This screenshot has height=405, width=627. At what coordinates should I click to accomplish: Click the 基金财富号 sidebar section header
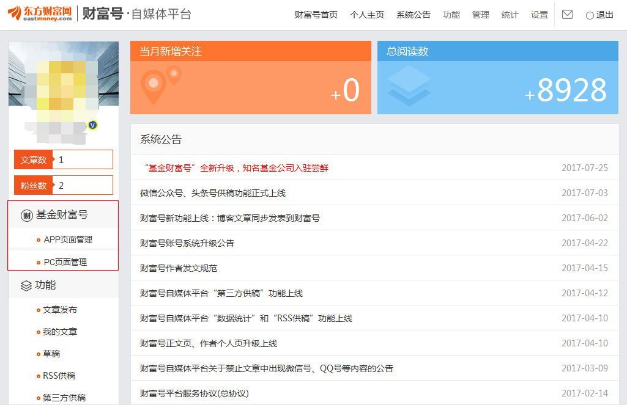click(63, 215)
